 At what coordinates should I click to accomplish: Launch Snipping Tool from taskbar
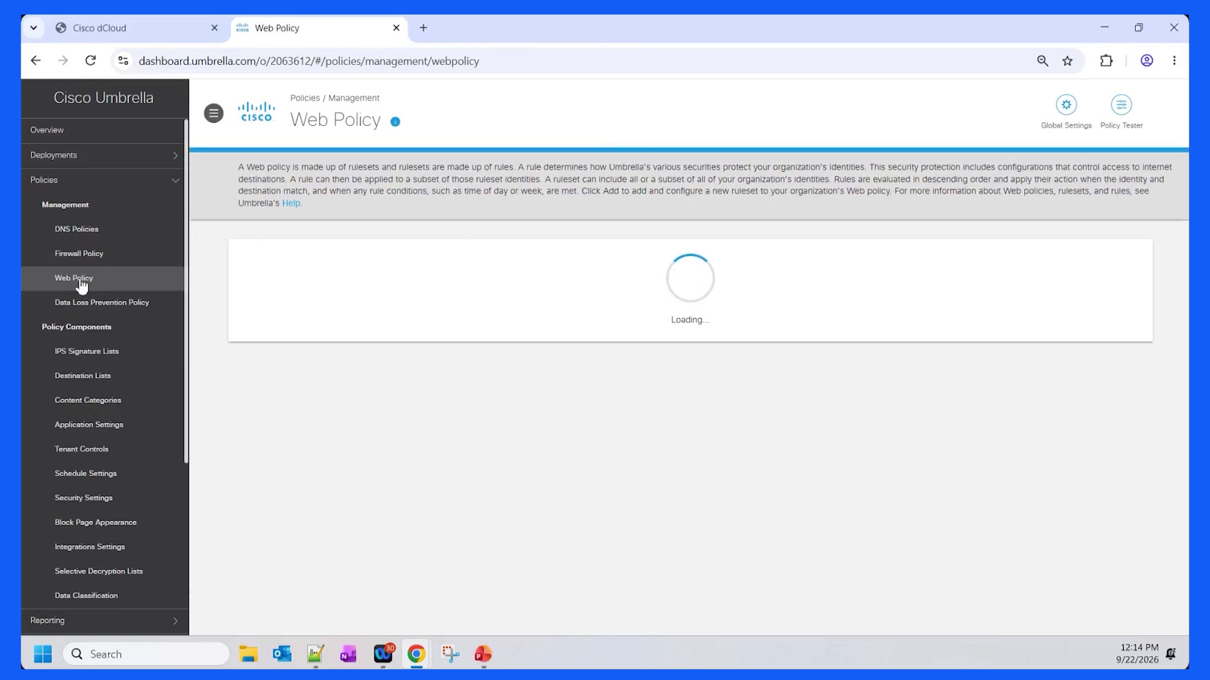[451, 654]
